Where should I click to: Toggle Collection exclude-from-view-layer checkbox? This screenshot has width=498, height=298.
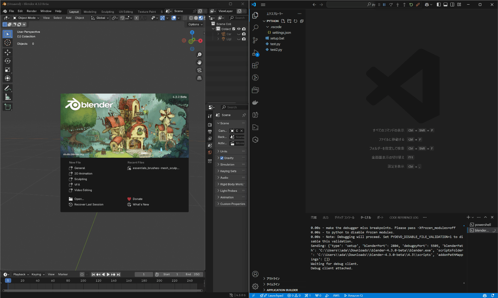pos(234,29)
